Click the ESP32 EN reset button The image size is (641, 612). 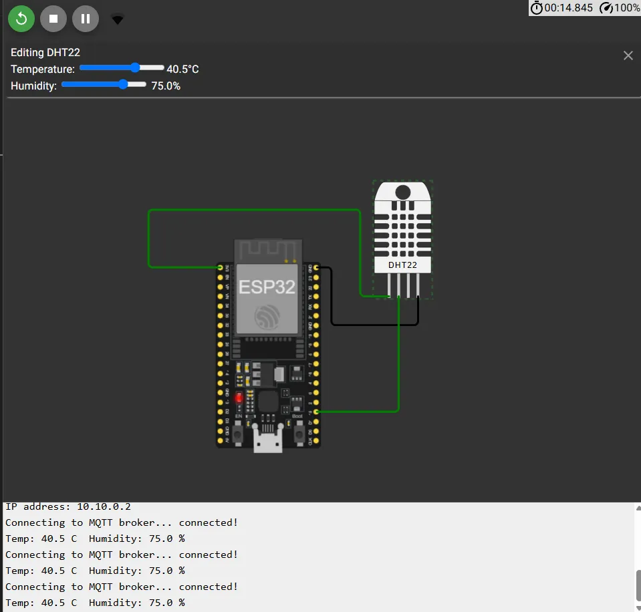[238, 434]
